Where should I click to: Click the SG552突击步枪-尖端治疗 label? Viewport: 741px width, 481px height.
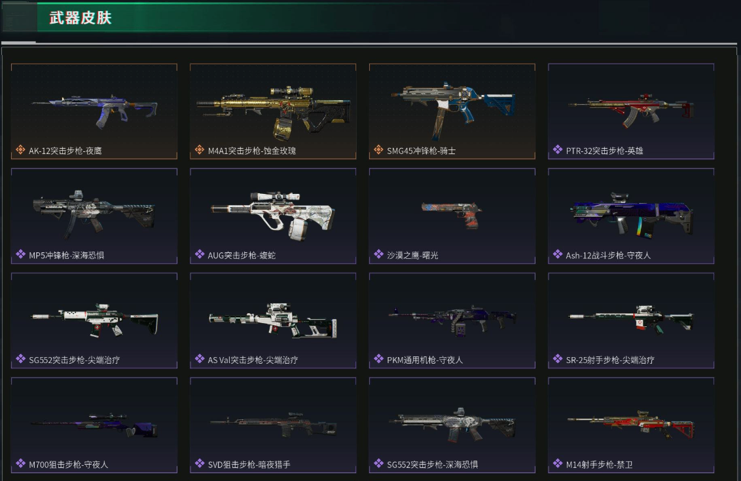[74, 360]
